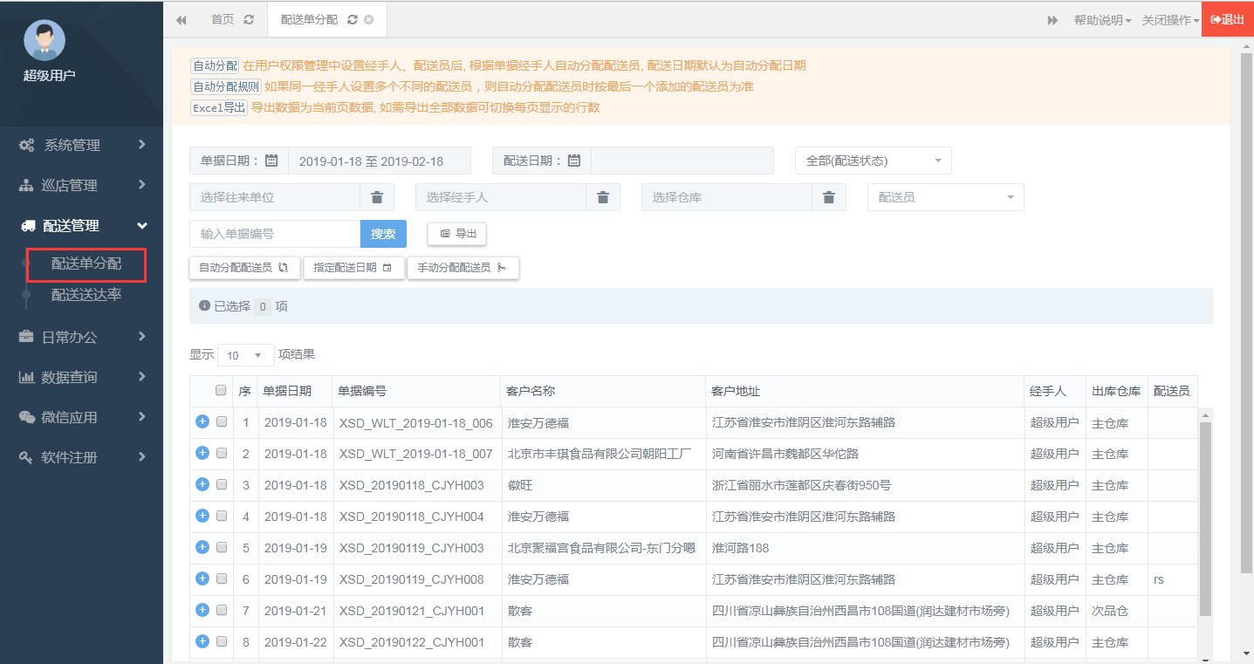Viewport: 1254px width, 664px height.
Task: Click the red 退出 logout button
Action: tap(1228, 19)
